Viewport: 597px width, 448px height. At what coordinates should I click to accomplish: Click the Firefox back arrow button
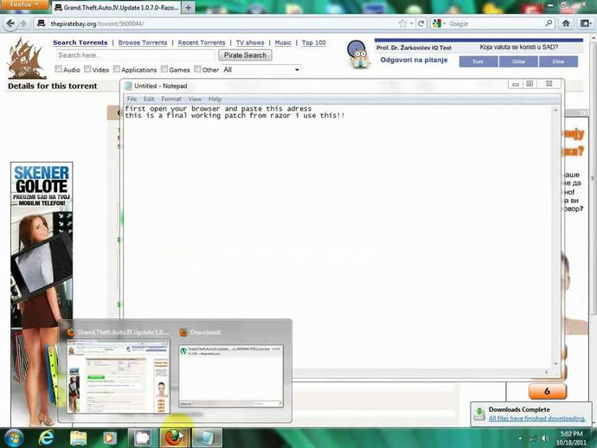(10, 23)
